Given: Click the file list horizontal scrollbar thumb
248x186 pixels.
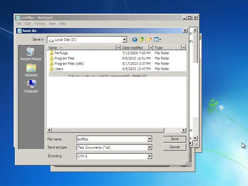Looking at the screenshot, I should (x=108, y=130).
